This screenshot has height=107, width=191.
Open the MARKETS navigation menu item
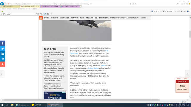(x=54, y=18)
